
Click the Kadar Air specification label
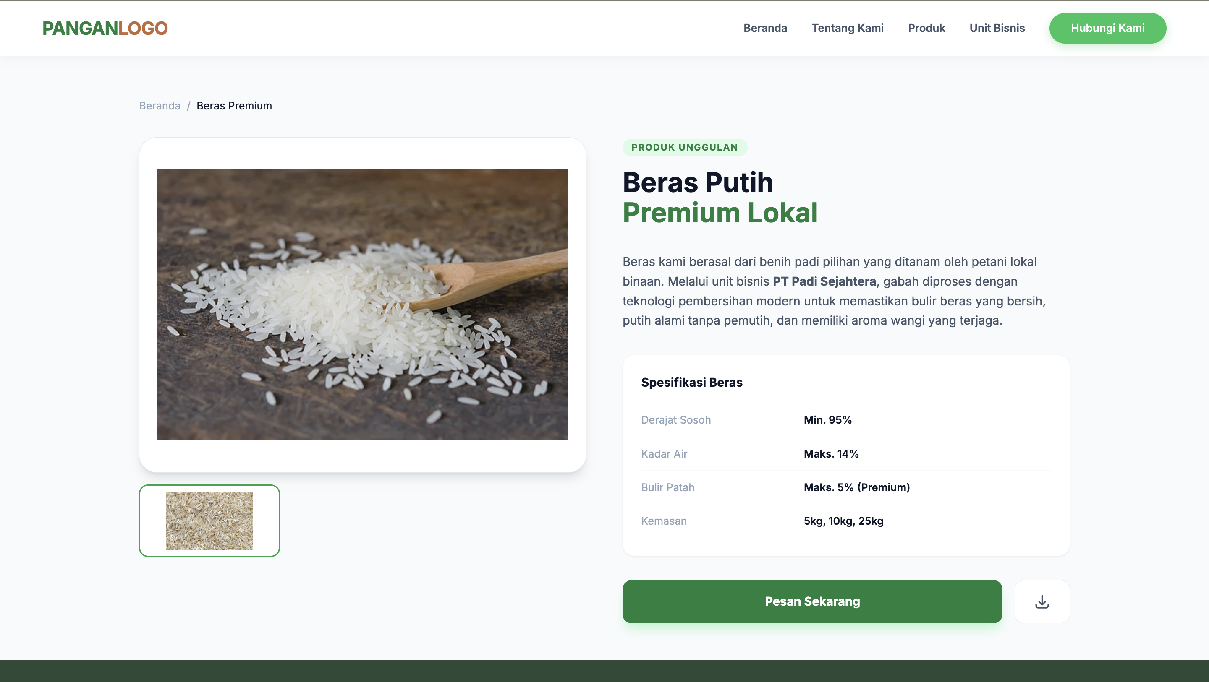[664, 453]
